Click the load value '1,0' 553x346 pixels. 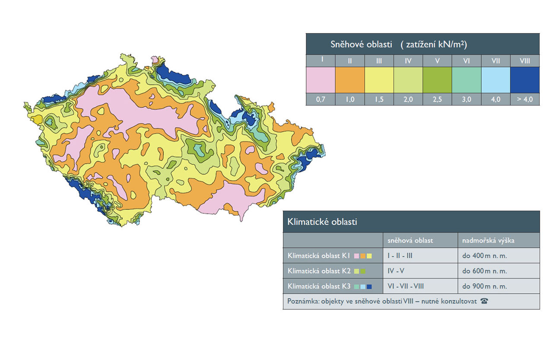[350, 99]
